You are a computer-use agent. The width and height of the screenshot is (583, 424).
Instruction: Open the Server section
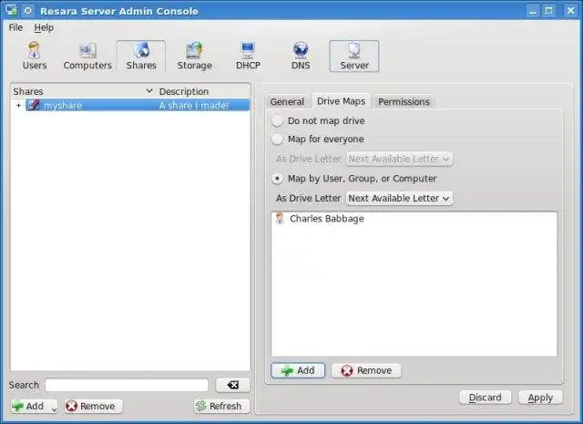coord(354,56)
